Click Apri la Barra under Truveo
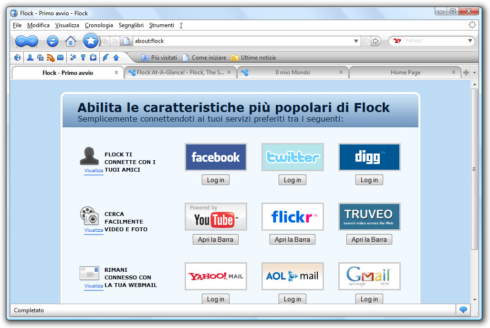The width and height of the screenshot is (490, 328). pos(369,240)
